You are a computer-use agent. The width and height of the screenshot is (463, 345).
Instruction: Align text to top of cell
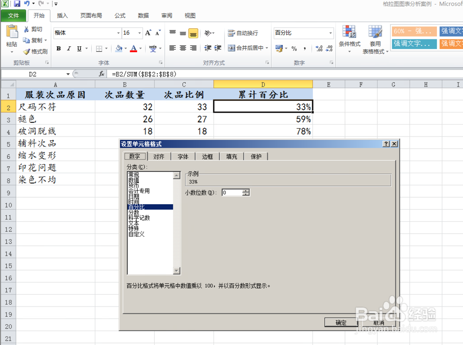point(173,33)
